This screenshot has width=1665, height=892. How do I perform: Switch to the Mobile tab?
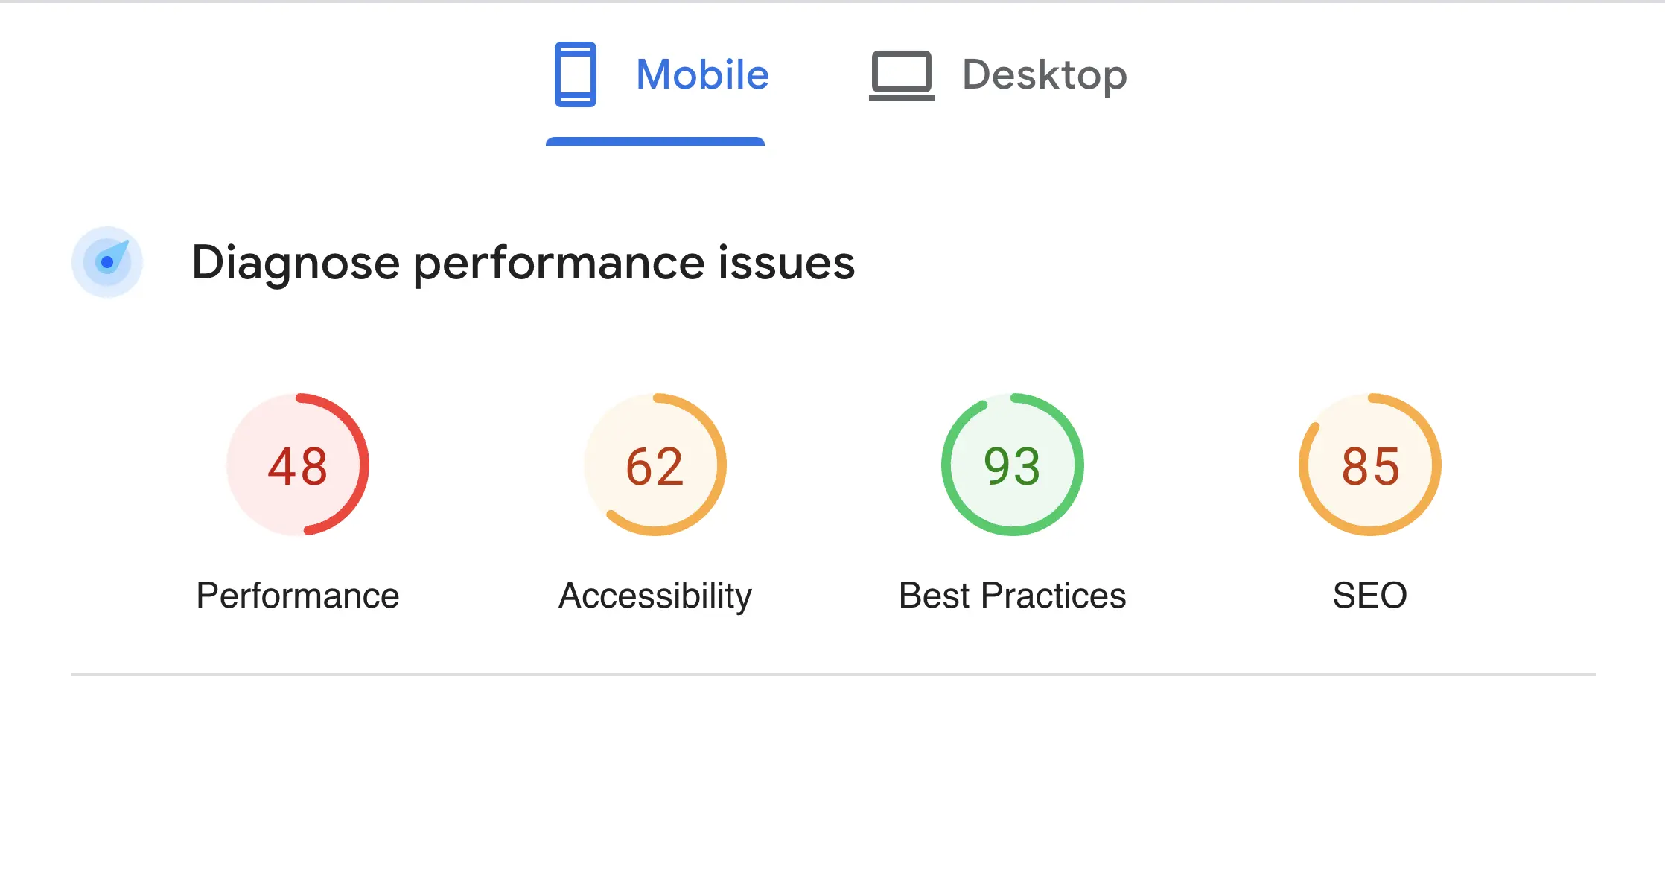pos(701,74)
